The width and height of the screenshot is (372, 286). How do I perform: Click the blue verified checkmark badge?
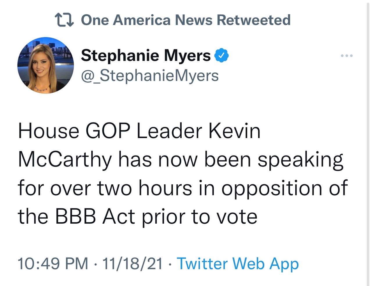(x=221, y=55)
